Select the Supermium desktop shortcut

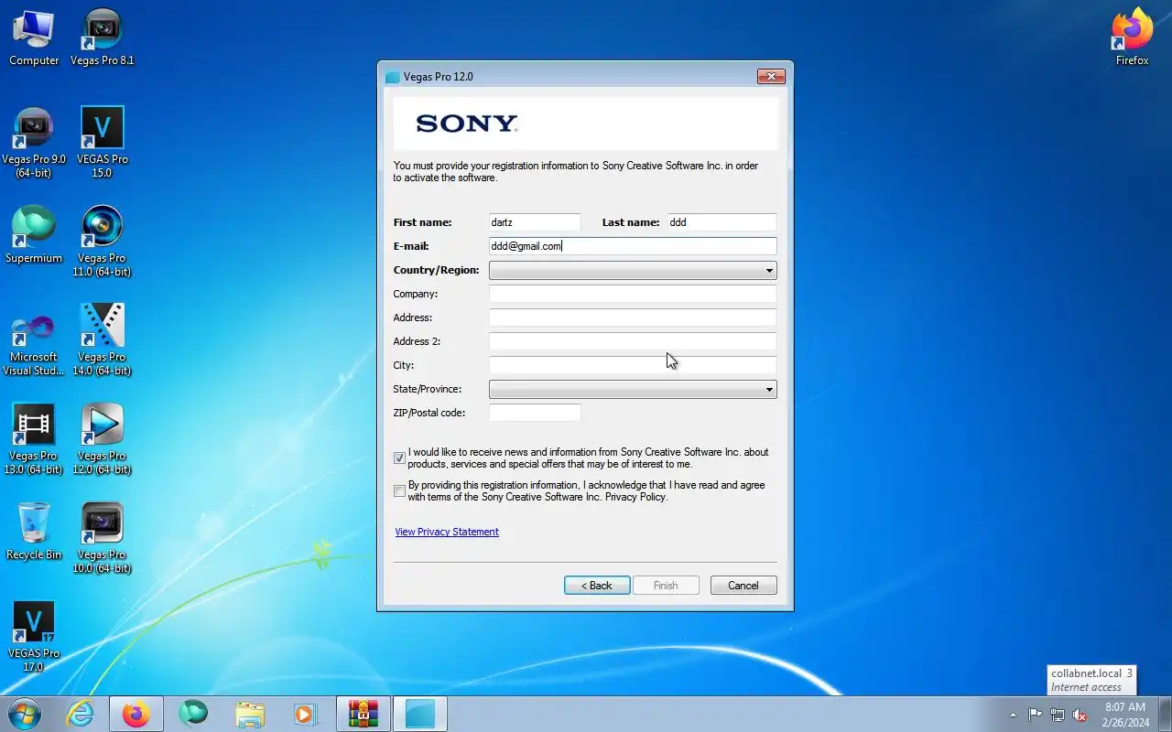click(x=34, y=235)
